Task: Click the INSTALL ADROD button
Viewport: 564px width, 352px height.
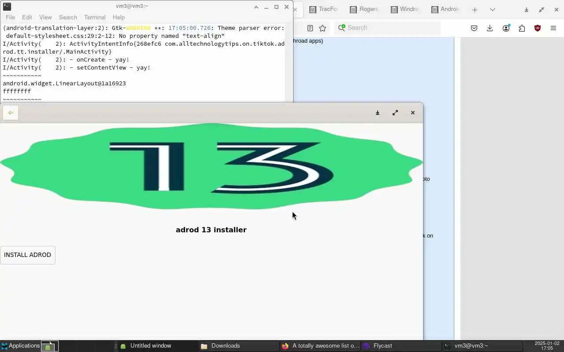Action: pos(28,255)
